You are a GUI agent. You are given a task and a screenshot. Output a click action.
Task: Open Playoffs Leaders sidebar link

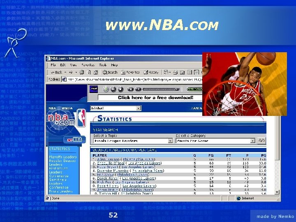63,157
